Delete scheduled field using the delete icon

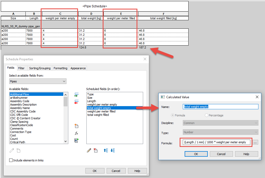[95, 150]
